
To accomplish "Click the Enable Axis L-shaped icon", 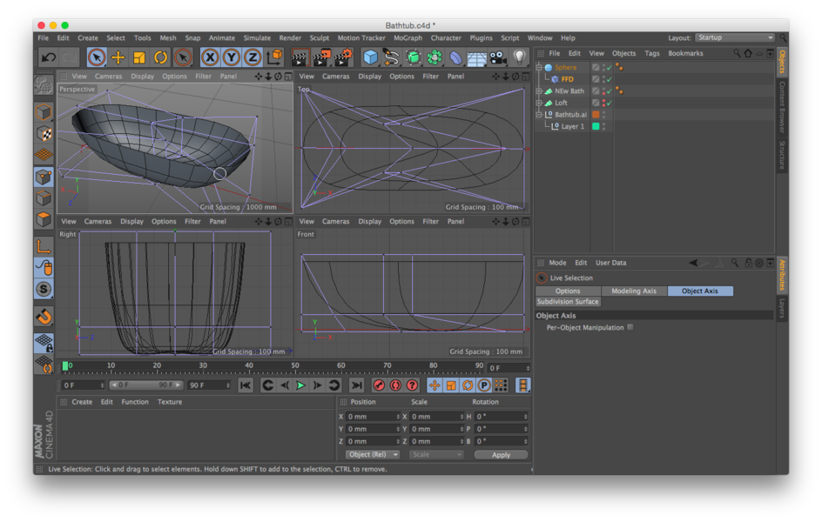I will (44, 245).
